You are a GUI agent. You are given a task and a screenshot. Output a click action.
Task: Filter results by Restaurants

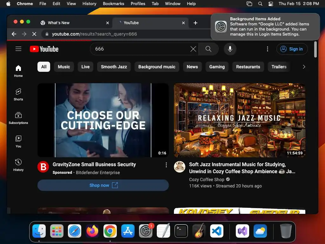(x=248, y=67)
